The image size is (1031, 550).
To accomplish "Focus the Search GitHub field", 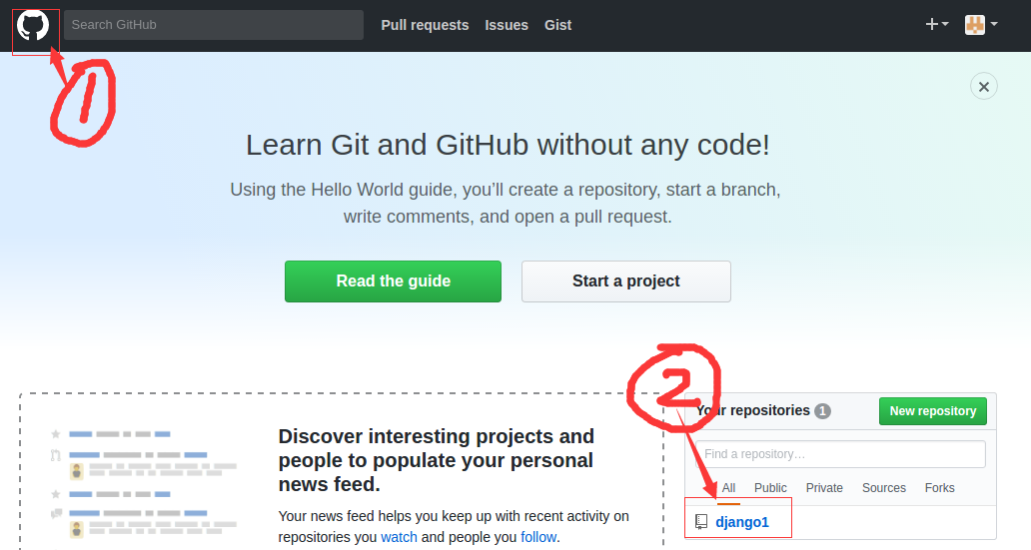I will pos(213,25).
